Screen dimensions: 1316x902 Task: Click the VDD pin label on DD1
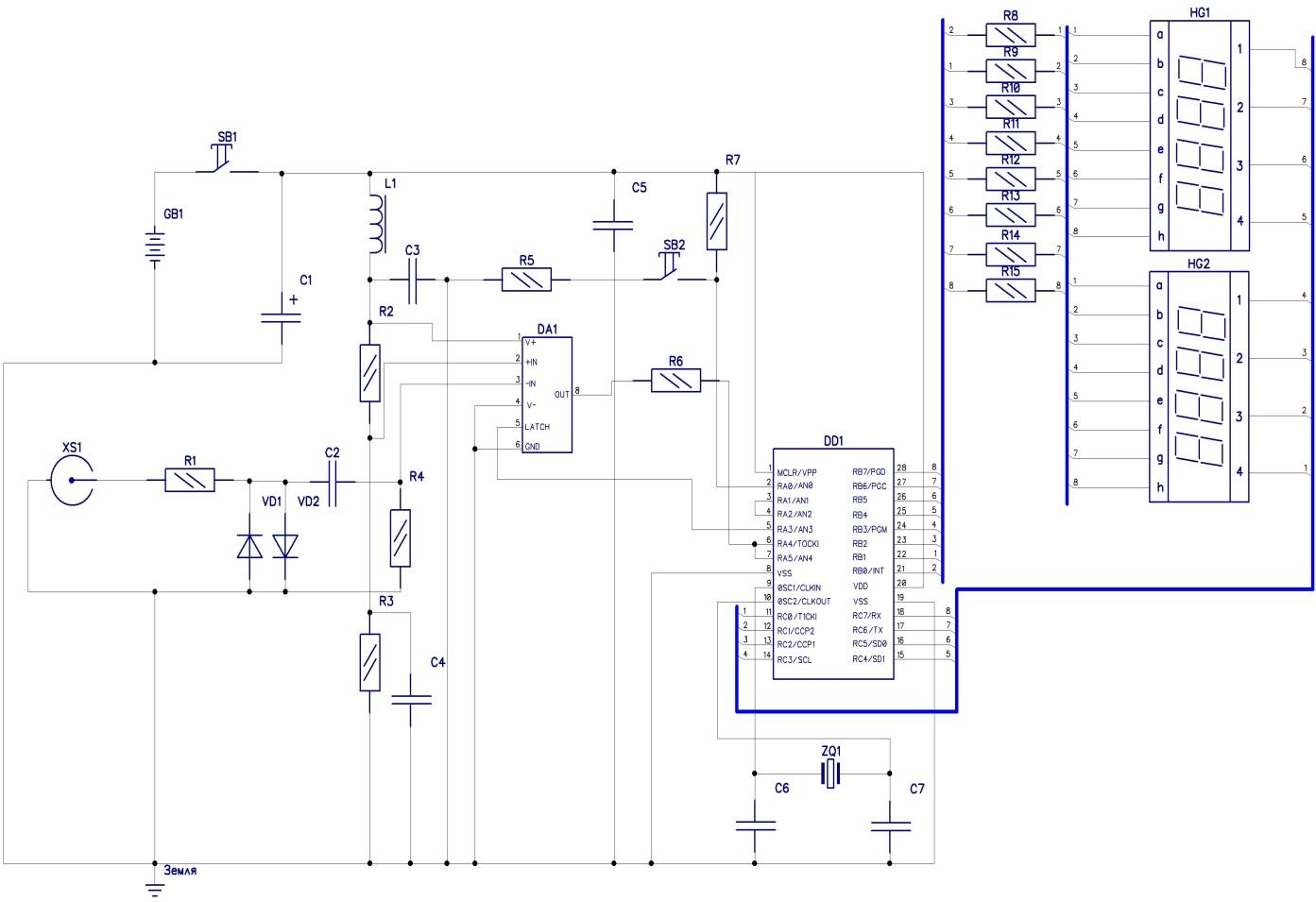coord(860,587)
